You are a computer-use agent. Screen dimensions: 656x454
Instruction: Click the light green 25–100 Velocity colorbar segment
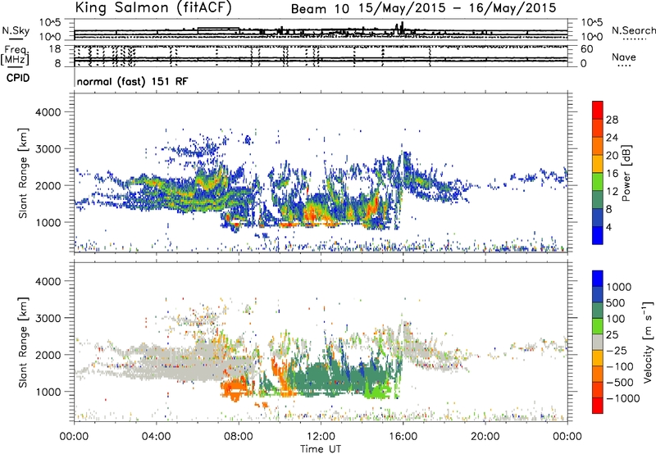[598, 326]
